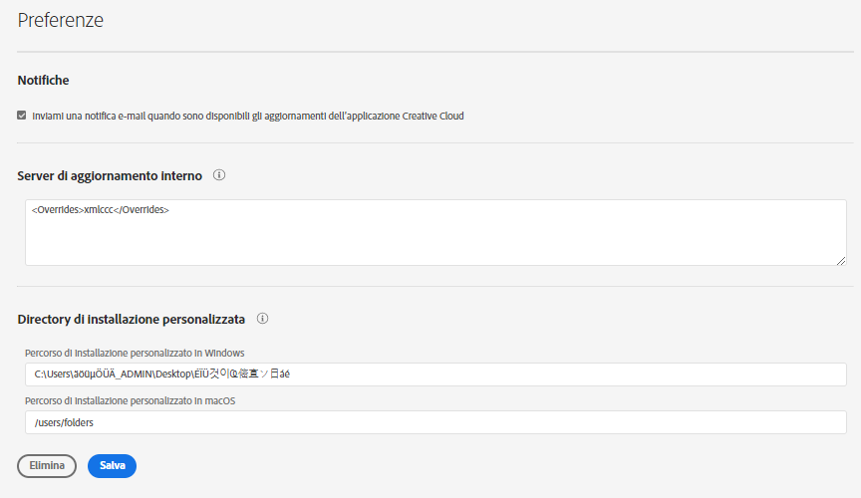This screenshot has height=498, width=861.
Task: Untick the e-mail update notification checkbox
Action: [22, 116]
